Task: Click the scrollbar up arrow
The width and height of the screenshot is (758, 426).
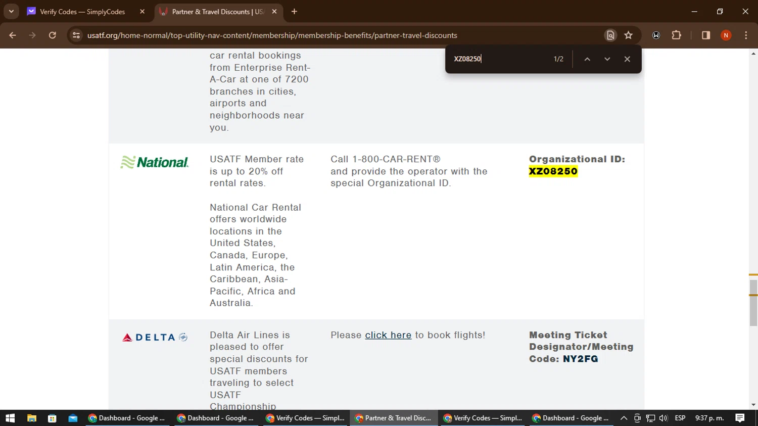Action: coord(753,53)
